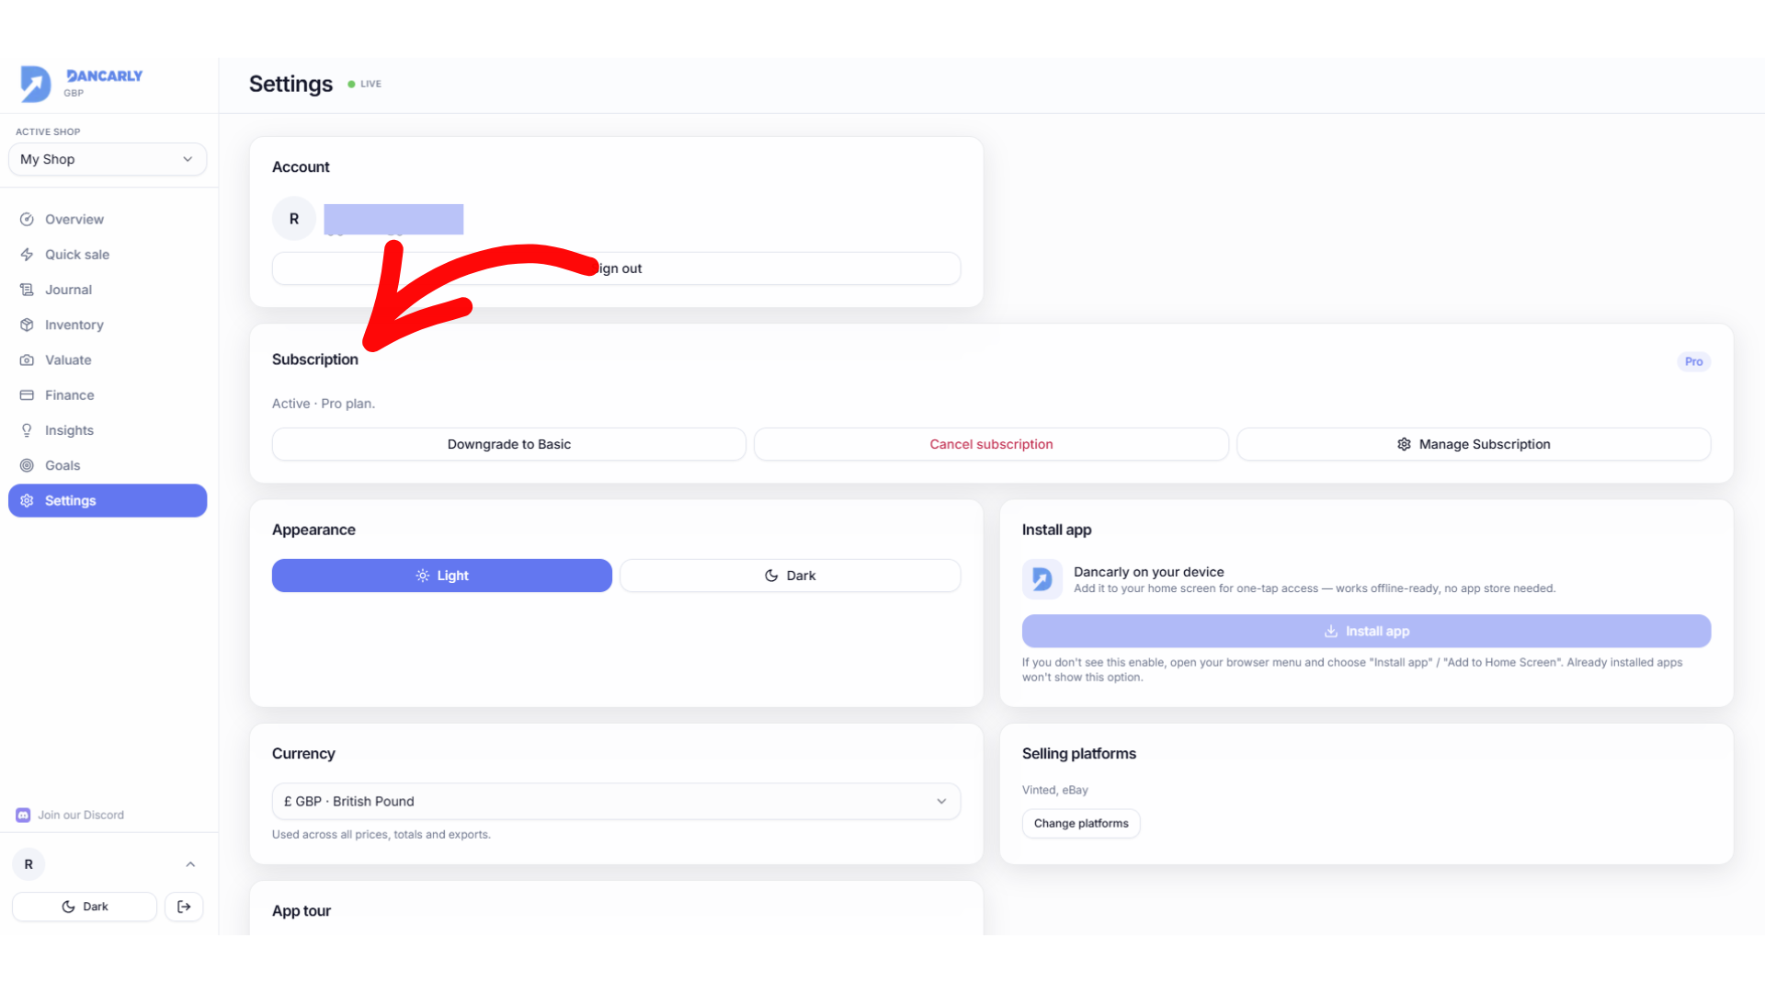The width and height of the screenshot is (1765, 993).
Task: Click the sign-out arrow icon in the sidebar footer
Action: click(184, 907)
